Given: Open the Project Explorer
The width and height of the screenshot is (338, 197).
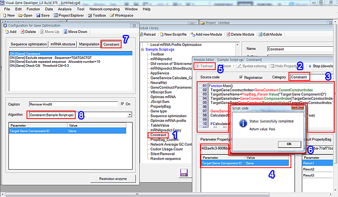Looking at the screenshot, I should coord(68,15).
